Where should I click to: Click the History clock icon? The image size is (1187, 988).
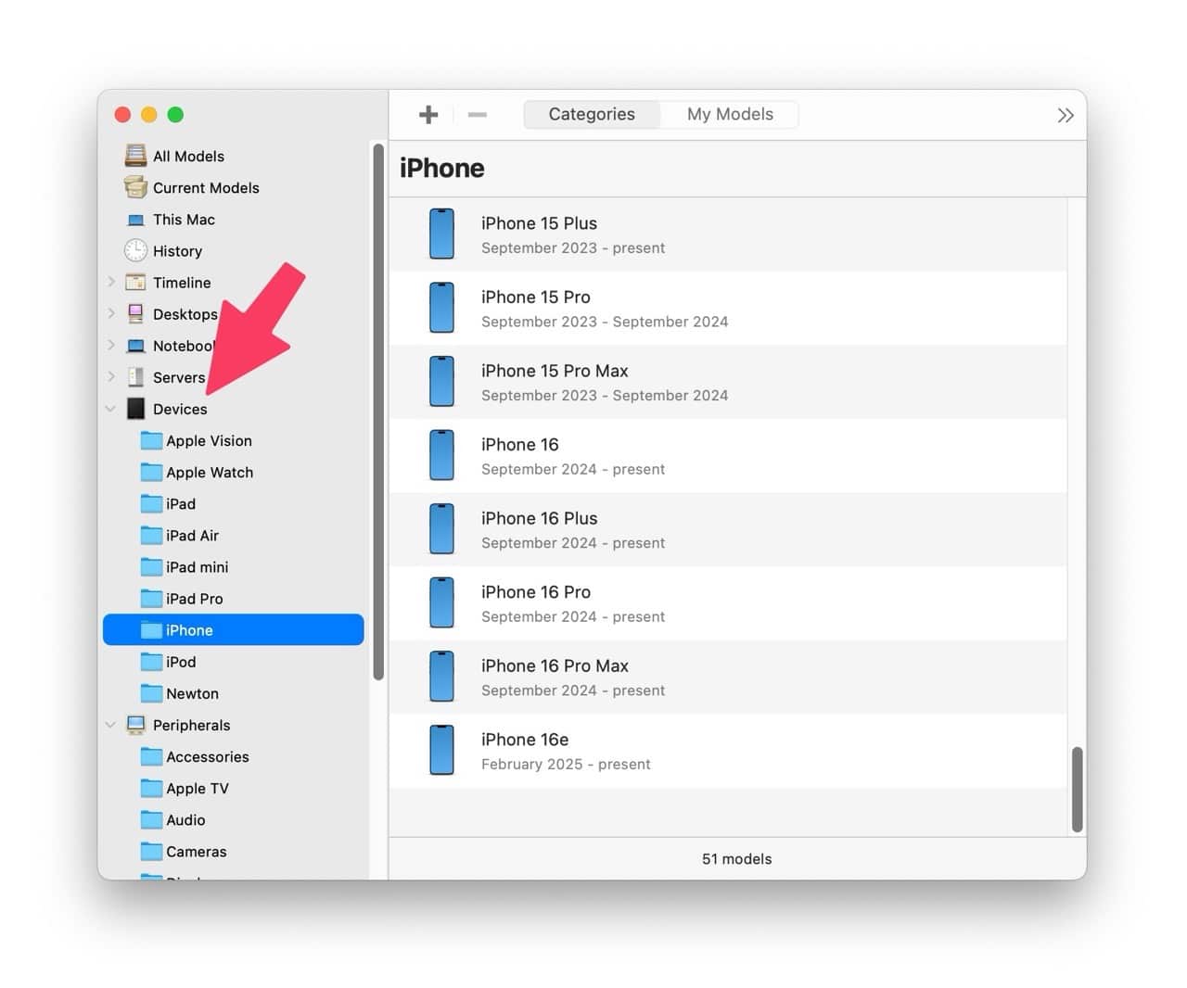[136, 250]
